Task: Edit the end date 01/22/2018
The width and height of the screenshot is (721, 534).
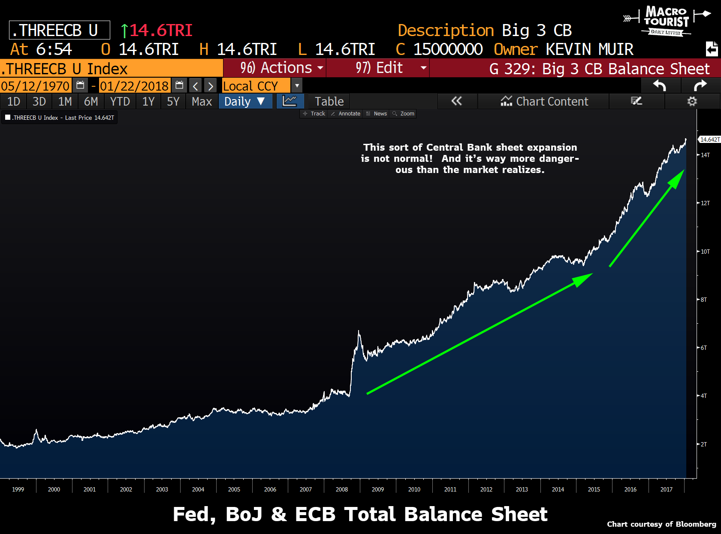Action: tap(135, 86)
